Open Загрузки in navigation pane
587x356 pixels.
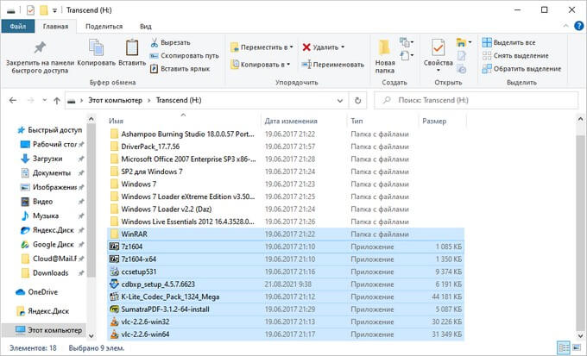point(52,159)
